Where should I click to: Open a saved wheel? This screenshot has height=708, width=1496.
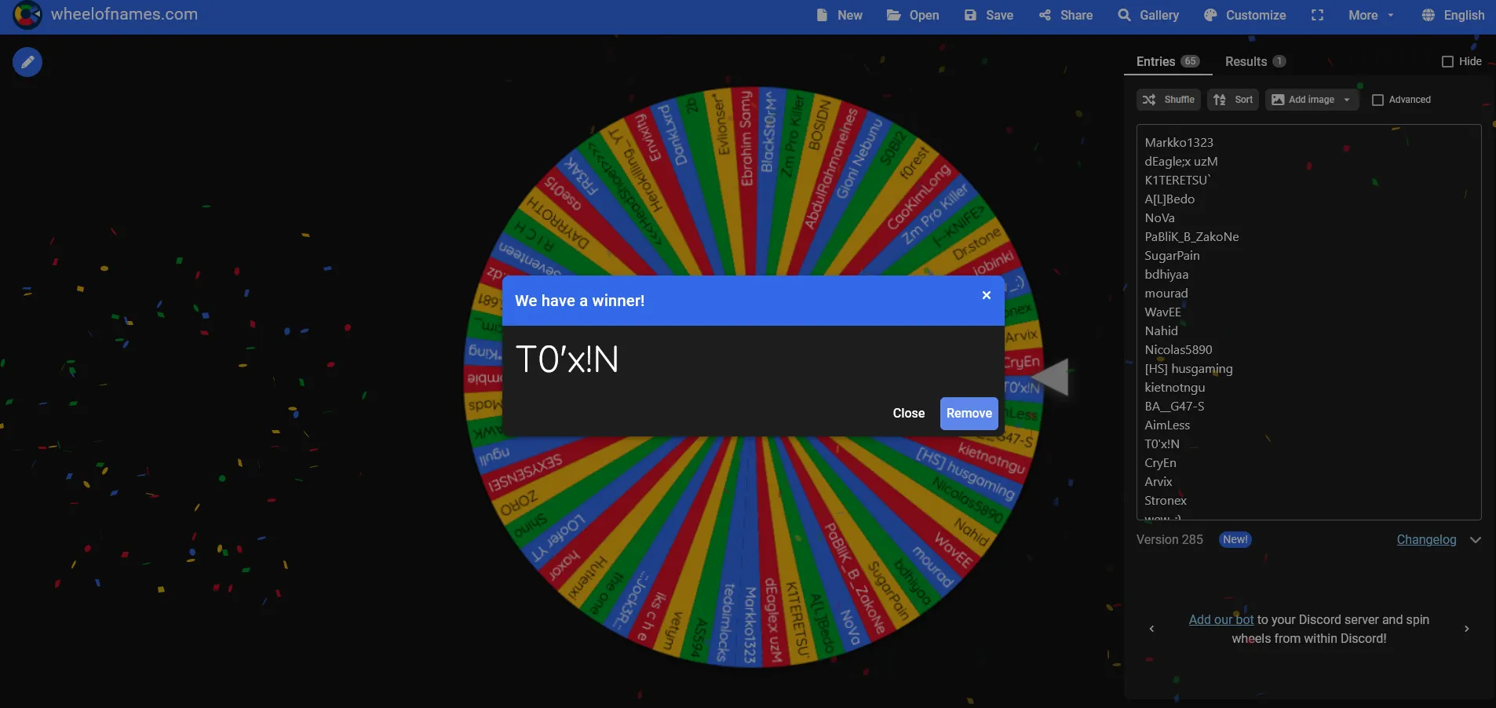[913, 15]
